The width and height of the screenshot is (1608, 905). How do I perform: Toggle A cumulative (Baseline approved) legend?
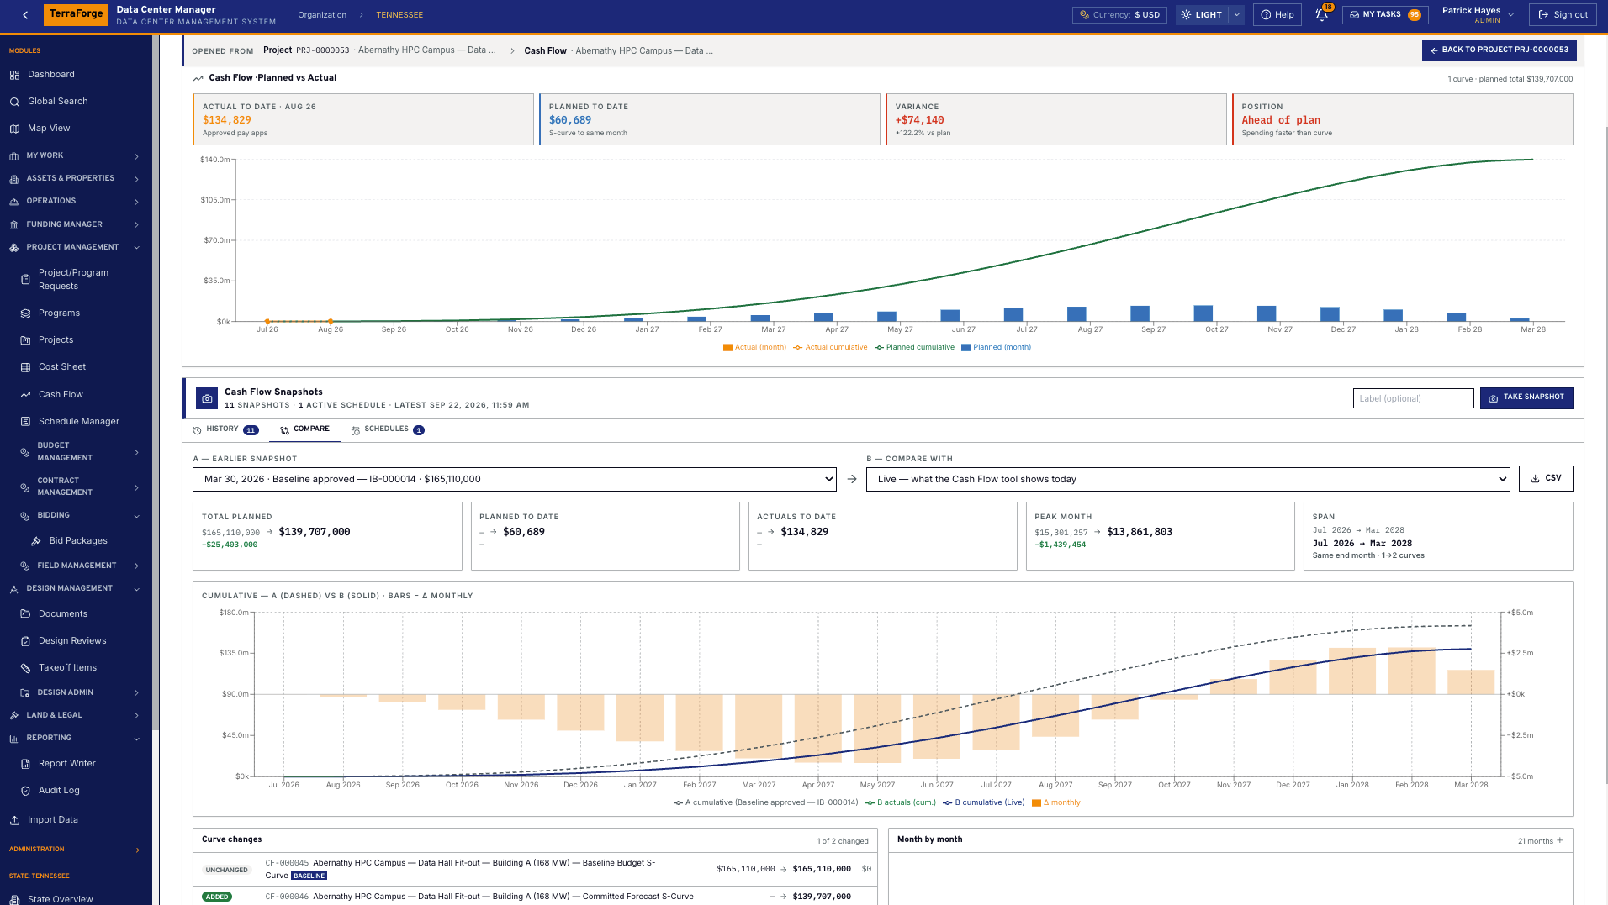pos(765,802)
